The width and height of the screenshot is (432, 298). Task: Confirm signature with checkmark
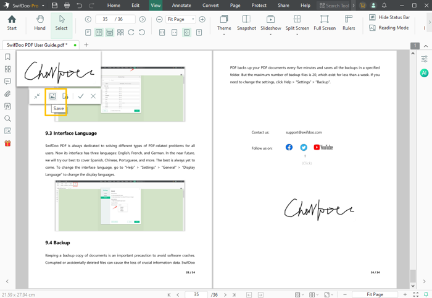tap(81, 96)
